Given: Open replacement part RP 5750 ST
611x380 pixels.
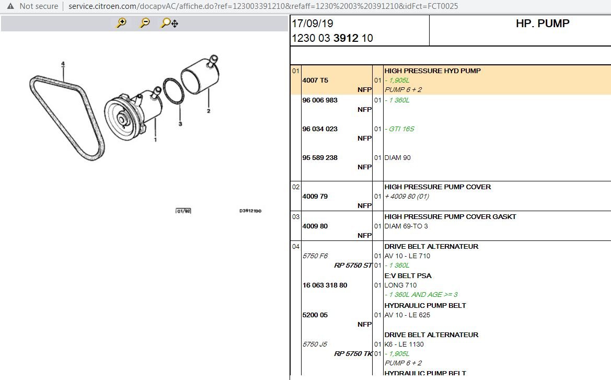Looking at the screenshot, I should pos(353,266).
